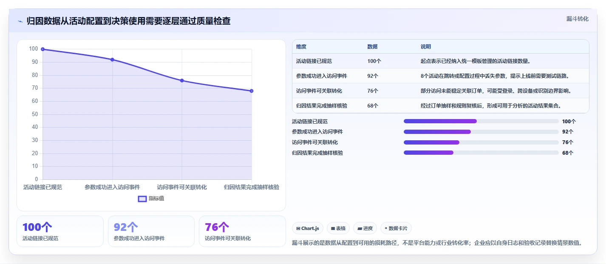Viewport: 606px width, 264px height.
Task: Click the 76个 data card
Action: click(x=242, y=231)
